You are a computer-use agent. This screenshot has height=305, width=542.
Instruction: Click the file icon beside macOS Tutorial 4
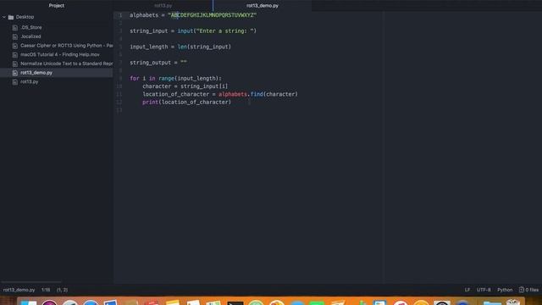click(x=15, y=54)
